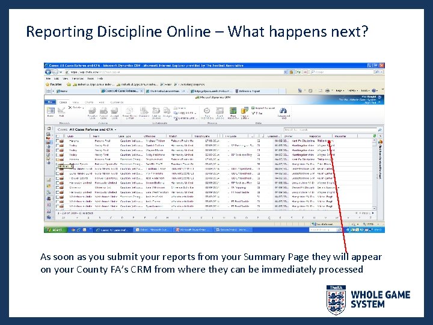Go to the next page of records
Viewport: 433px width, 325px height.
coord(373,213)
